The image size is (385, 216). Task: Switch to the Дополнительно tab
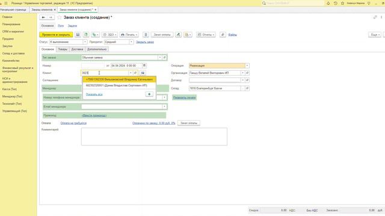[x=97, y=49]
